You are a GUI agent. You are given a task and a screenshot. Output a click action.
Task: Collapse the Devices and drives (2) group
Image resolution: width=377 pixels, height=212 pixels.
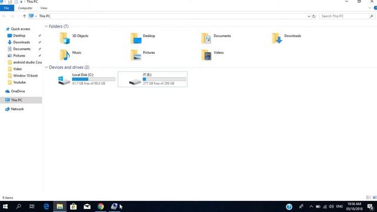46,67
